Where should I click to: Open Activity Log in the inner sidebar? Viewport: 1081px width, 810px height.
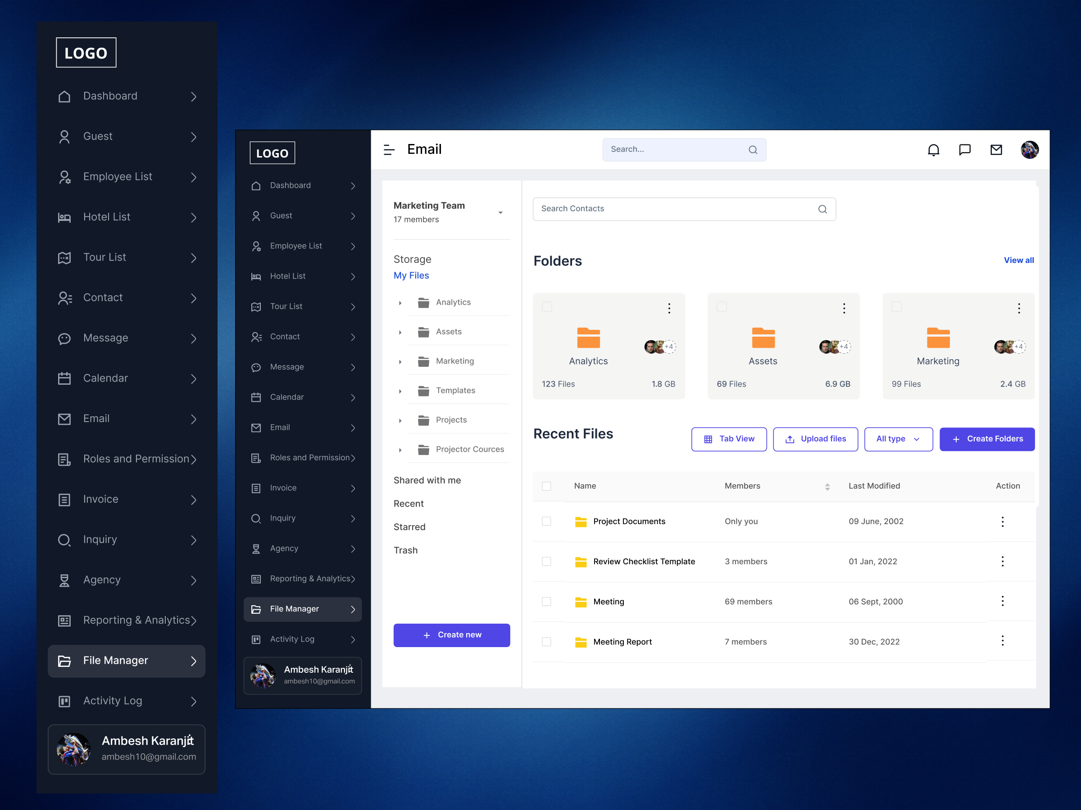point(303,639)
